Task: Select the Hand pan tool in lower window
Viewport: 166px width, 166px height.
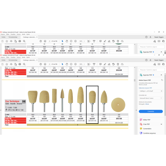Action: coord(67,64)
